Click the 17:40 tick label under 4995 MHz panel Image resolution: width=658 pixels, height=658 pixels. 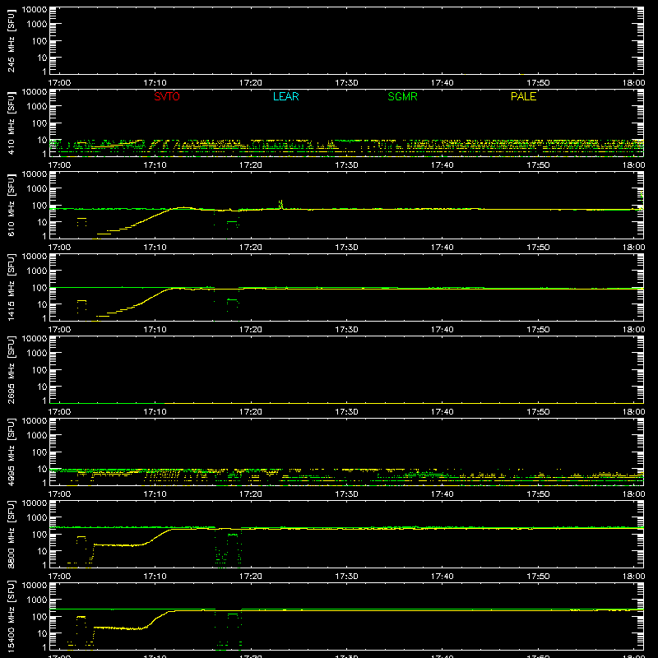pos(443,494)
